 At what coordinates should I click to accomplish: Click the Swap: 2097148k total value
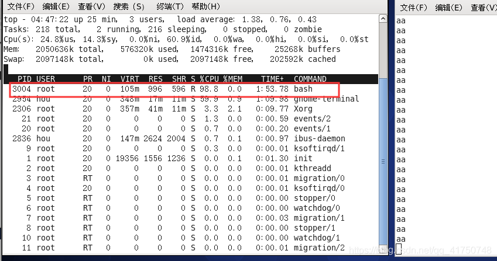(x=54, y=60)
